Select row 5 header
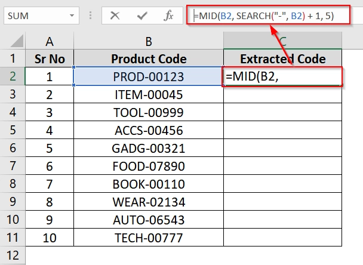The image size is (363, 265). (x=13, y=130)
